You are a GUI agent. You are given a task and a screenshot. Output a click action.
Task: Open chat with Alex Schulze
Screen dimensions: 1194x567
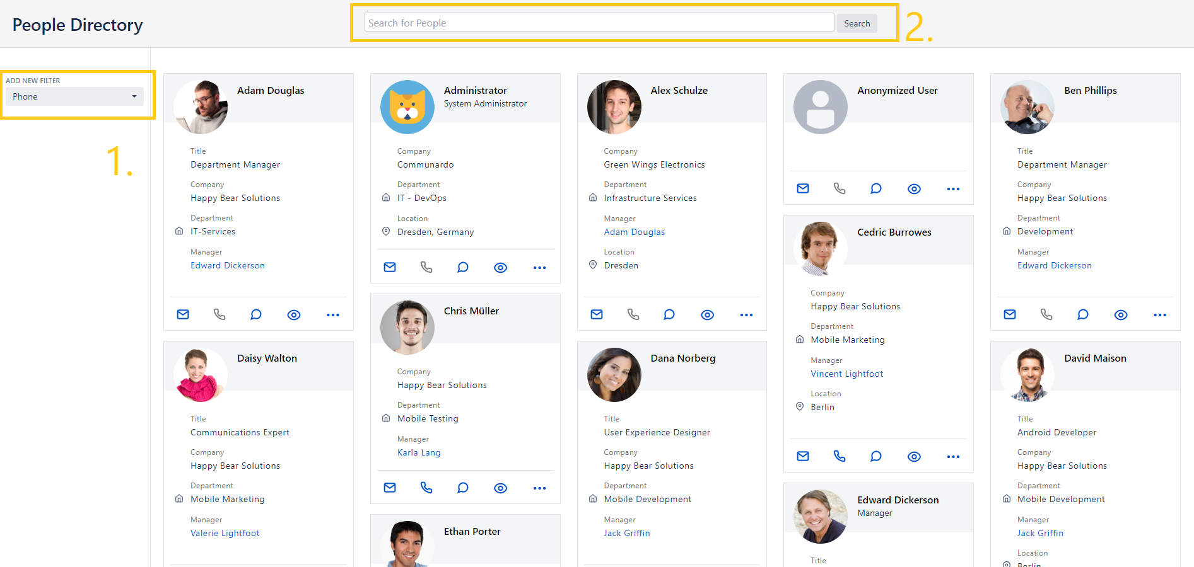point(669,314)
